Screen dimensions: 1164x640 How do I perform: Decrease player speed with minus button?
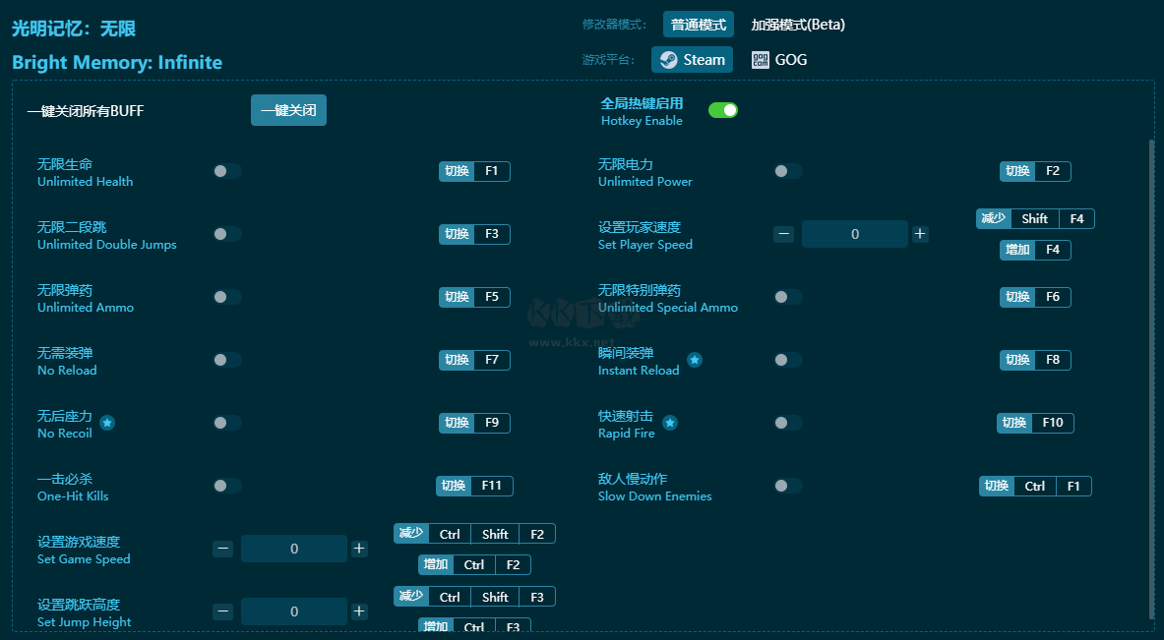point(783,234)
